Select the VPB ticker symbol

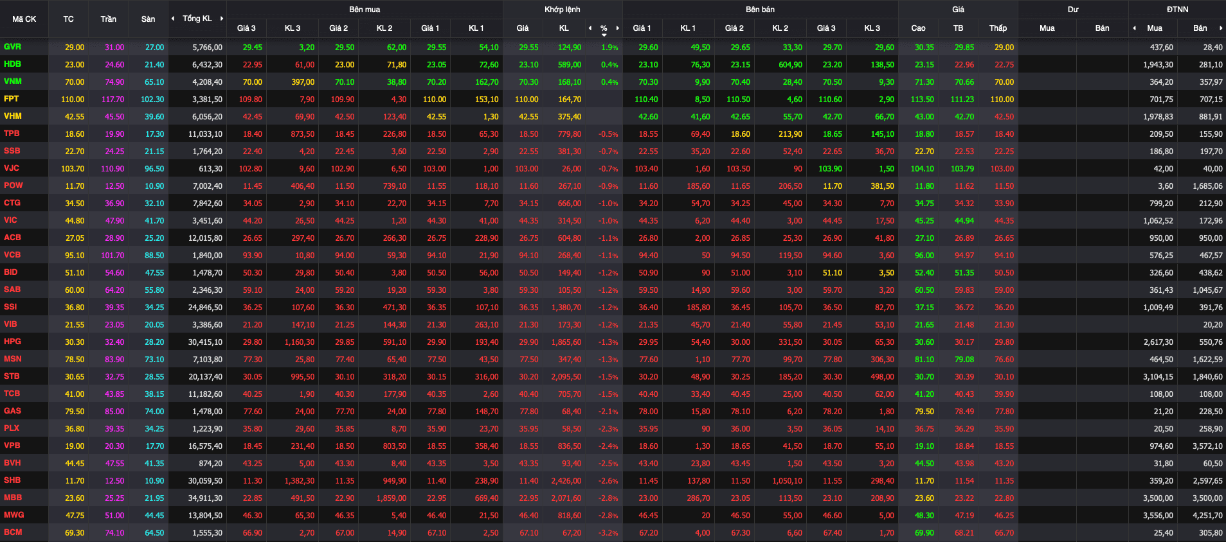pos(12,446)
